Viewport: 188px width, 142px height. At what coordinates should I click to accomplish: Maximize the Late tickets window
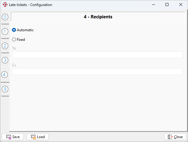[167, 5]
